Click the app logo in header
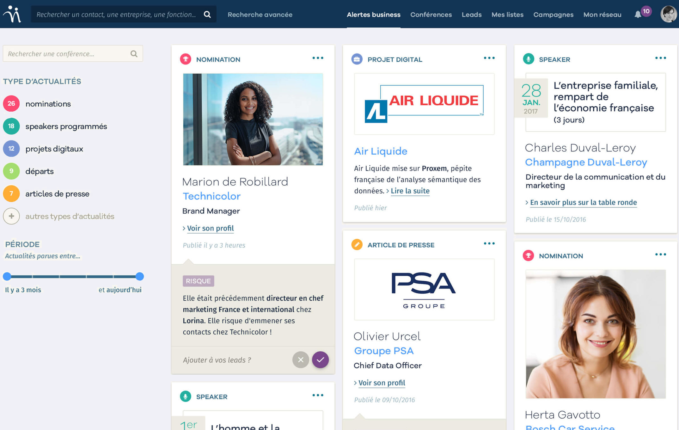 [12, 14]
